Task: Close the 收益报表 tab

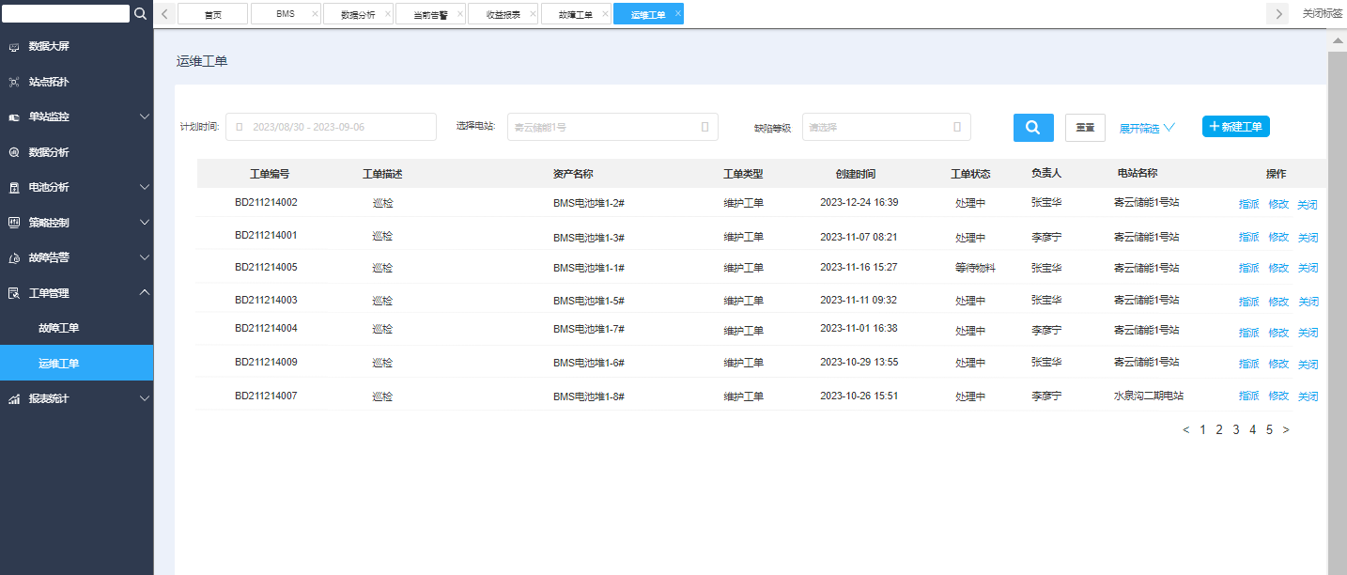Action: (x=533, y=14)
